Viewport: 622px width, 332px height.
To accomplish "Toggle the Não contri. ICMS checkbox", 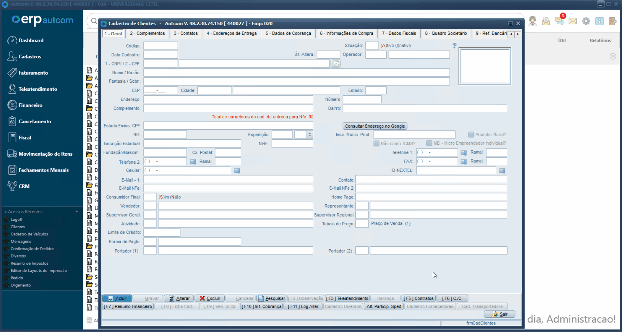I will click(377, 143).
